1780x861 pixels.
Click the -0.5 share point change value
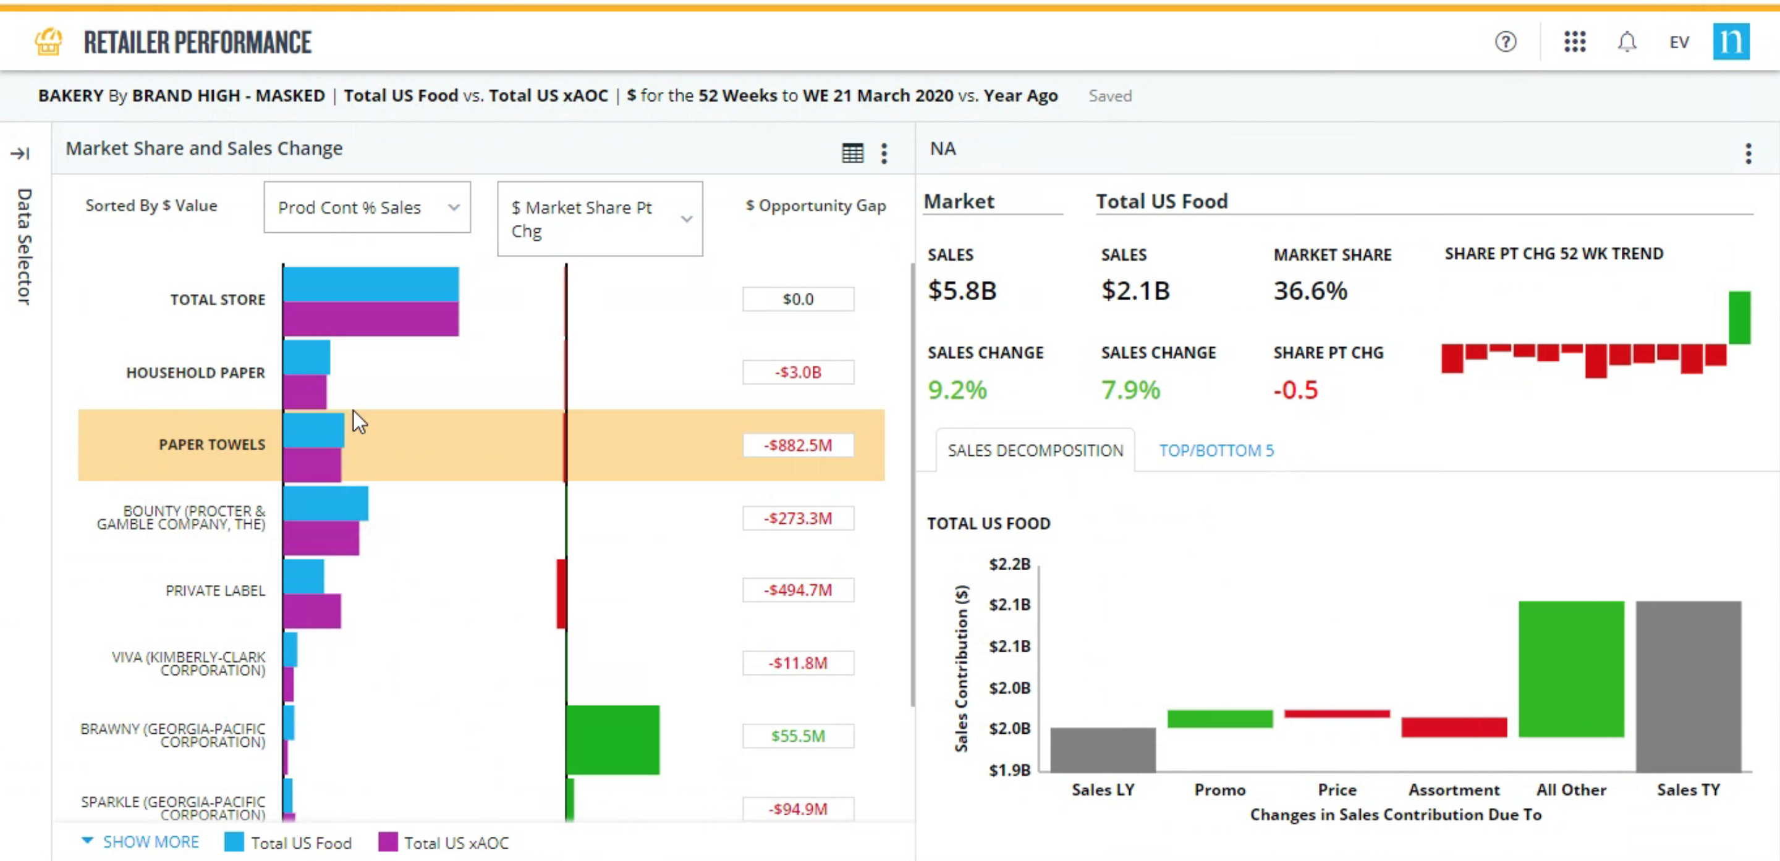point(1295,390)
